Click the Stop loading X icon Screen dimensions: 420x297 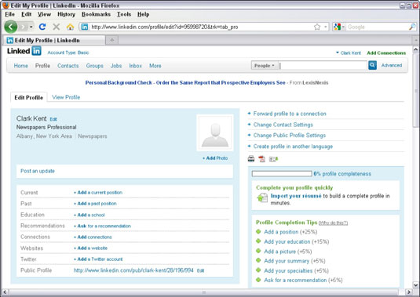57,27
